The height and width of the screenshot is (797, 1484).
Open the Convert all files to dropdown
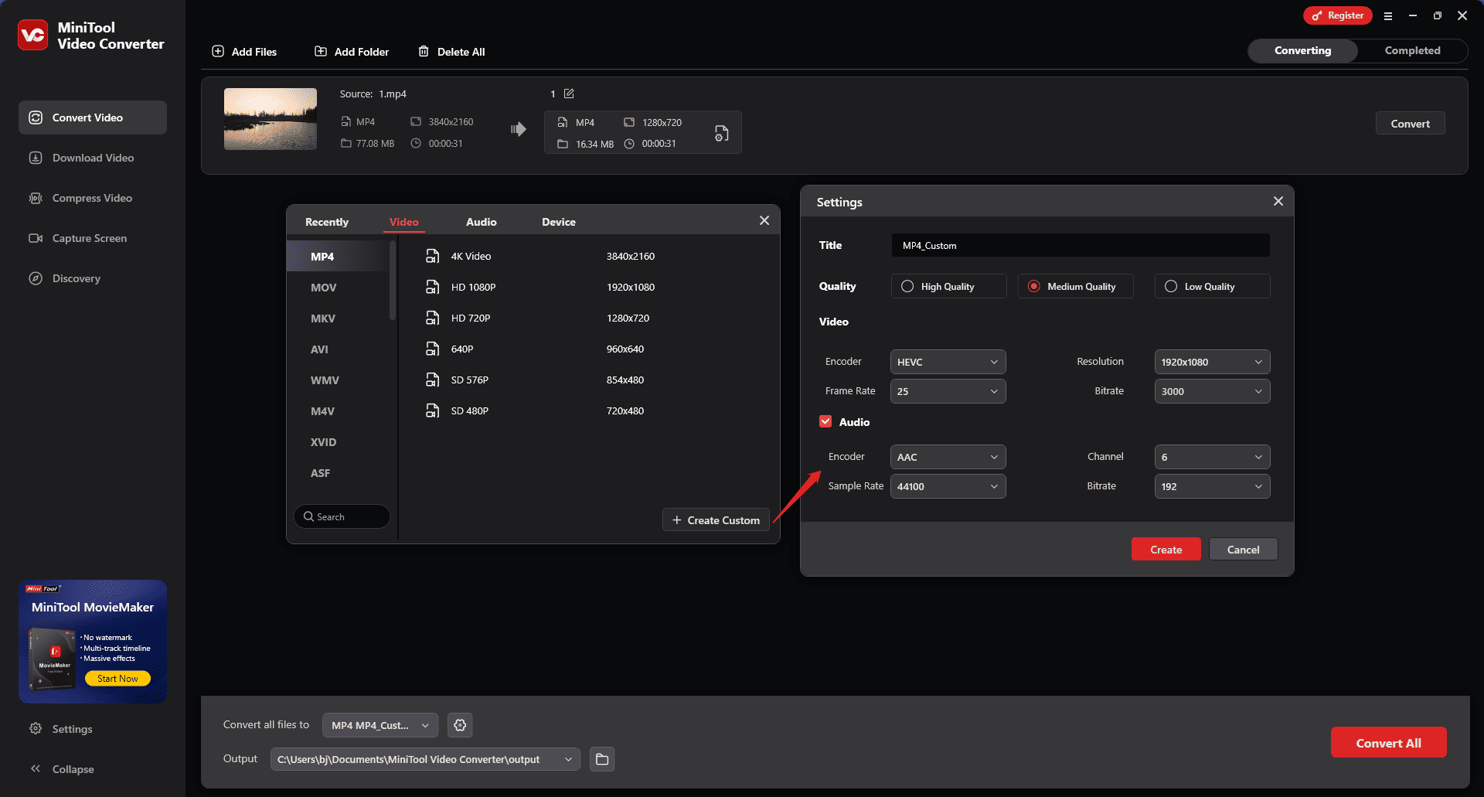pyautogui.click(x=380, y=725)
